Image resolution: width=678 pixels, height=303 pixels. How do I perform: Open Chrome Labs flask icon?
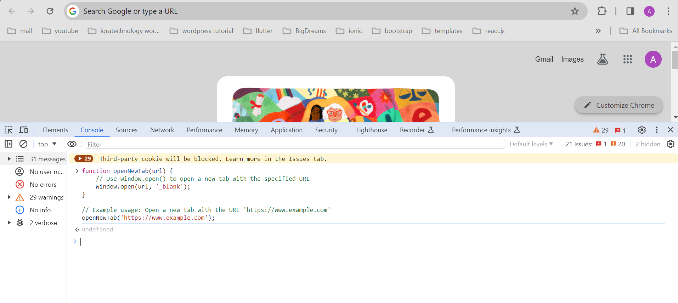(602, 59)
